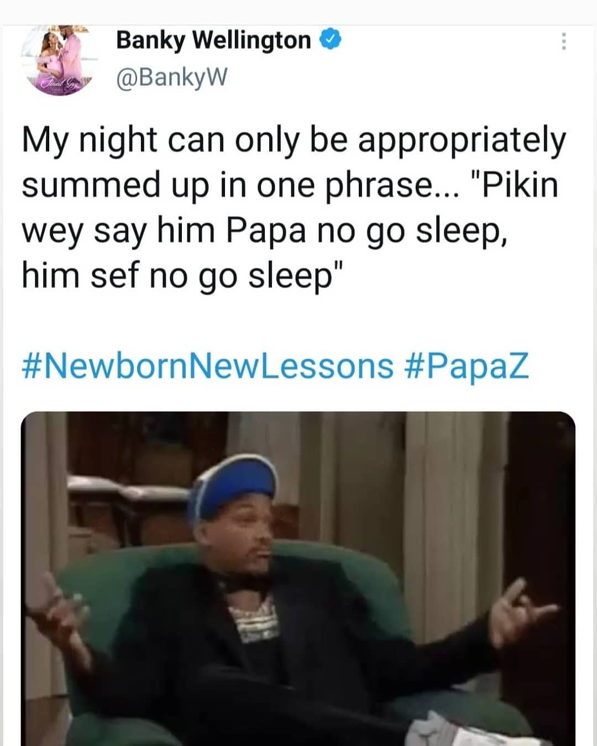Select the word "appropriately" in the tweet
597x746 pixels.
[x=461, y=140]
